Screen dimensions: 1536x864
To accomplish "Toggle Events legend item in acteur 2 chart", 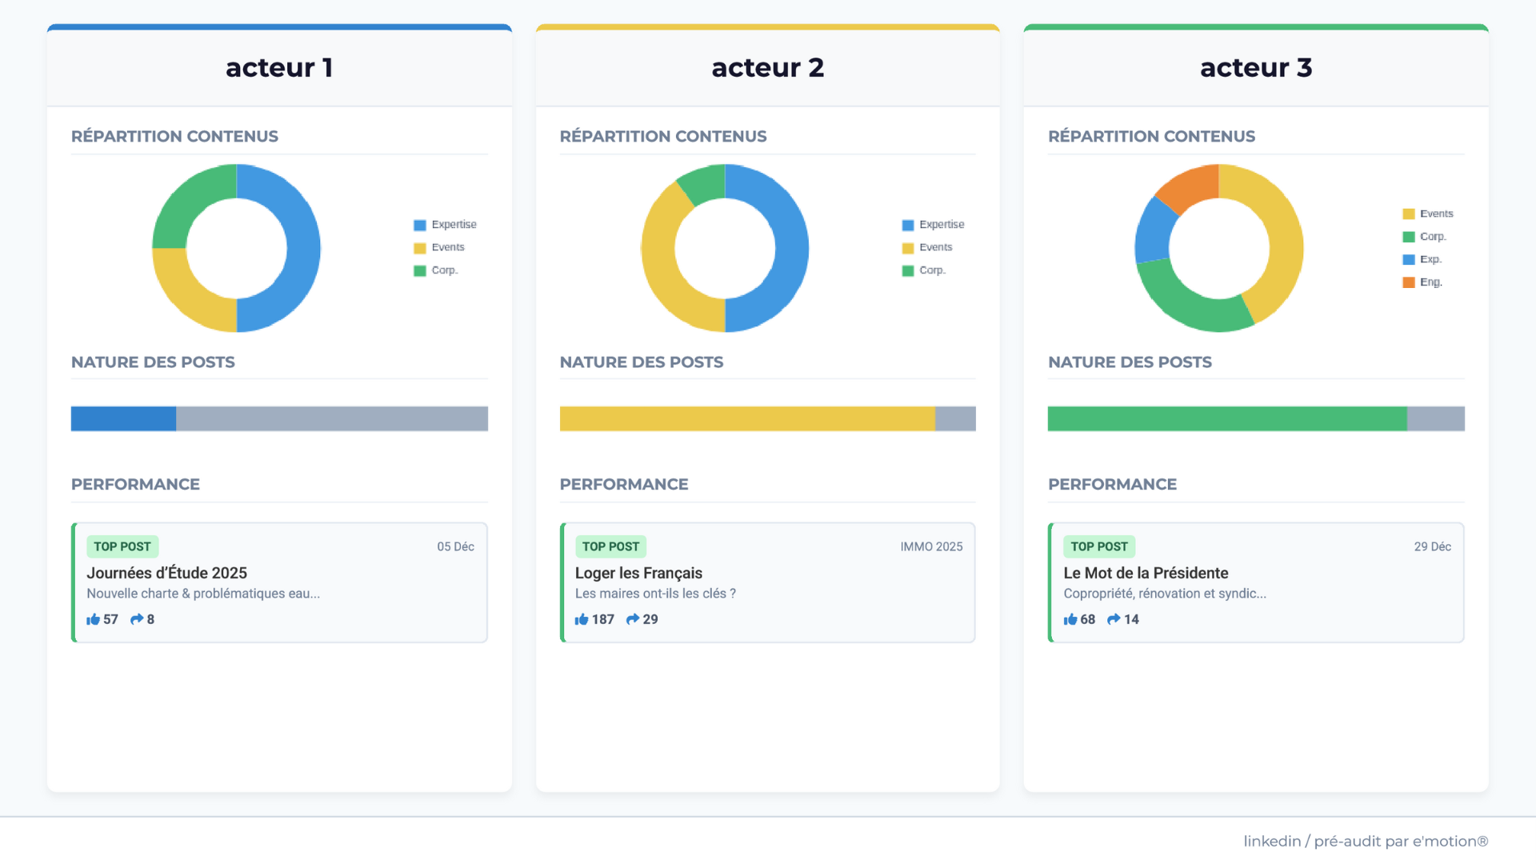I will [935, 248].
